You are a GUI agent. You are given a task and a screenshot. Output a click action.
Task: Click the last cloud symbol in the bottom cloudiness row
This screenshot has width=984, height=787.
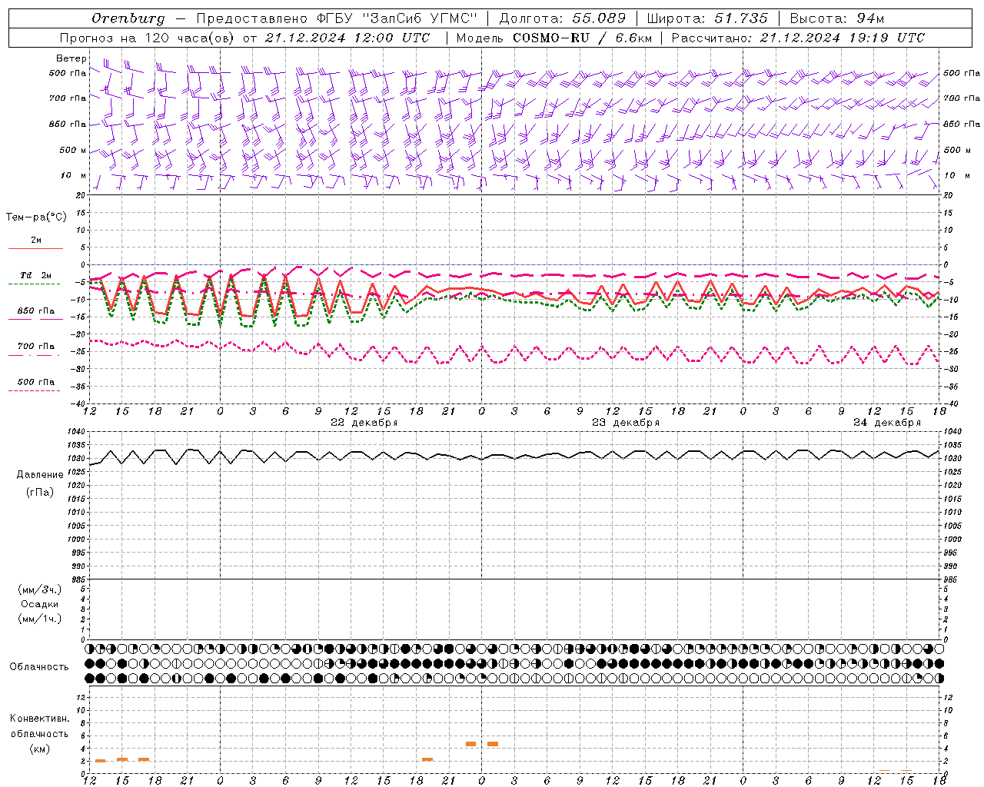tap(939, 678)
